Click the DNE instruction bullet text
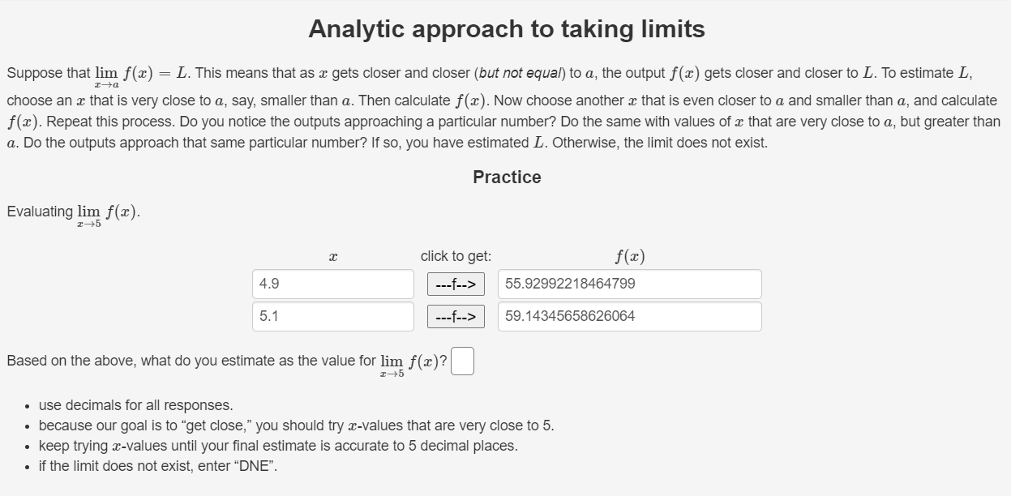 point(157,465)
